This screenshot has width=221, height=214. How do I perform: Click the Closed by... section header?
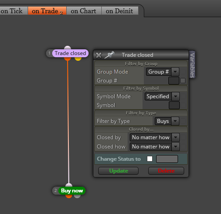tap(141, 129)
